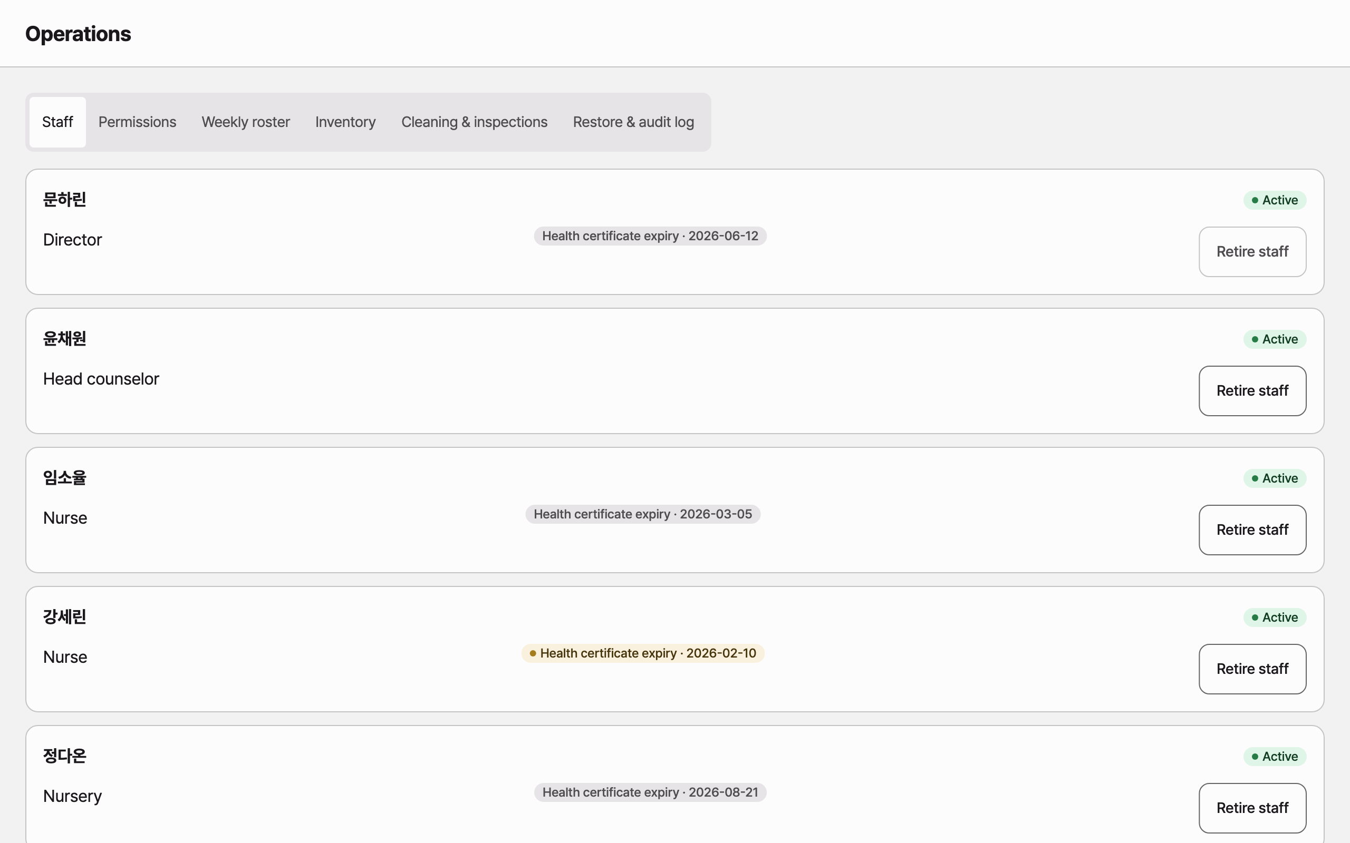Image resolution: width=1350 pixels, height=843 pixels.
Task: Click the Active badge for 윤채원
Action: [1275, 339]
